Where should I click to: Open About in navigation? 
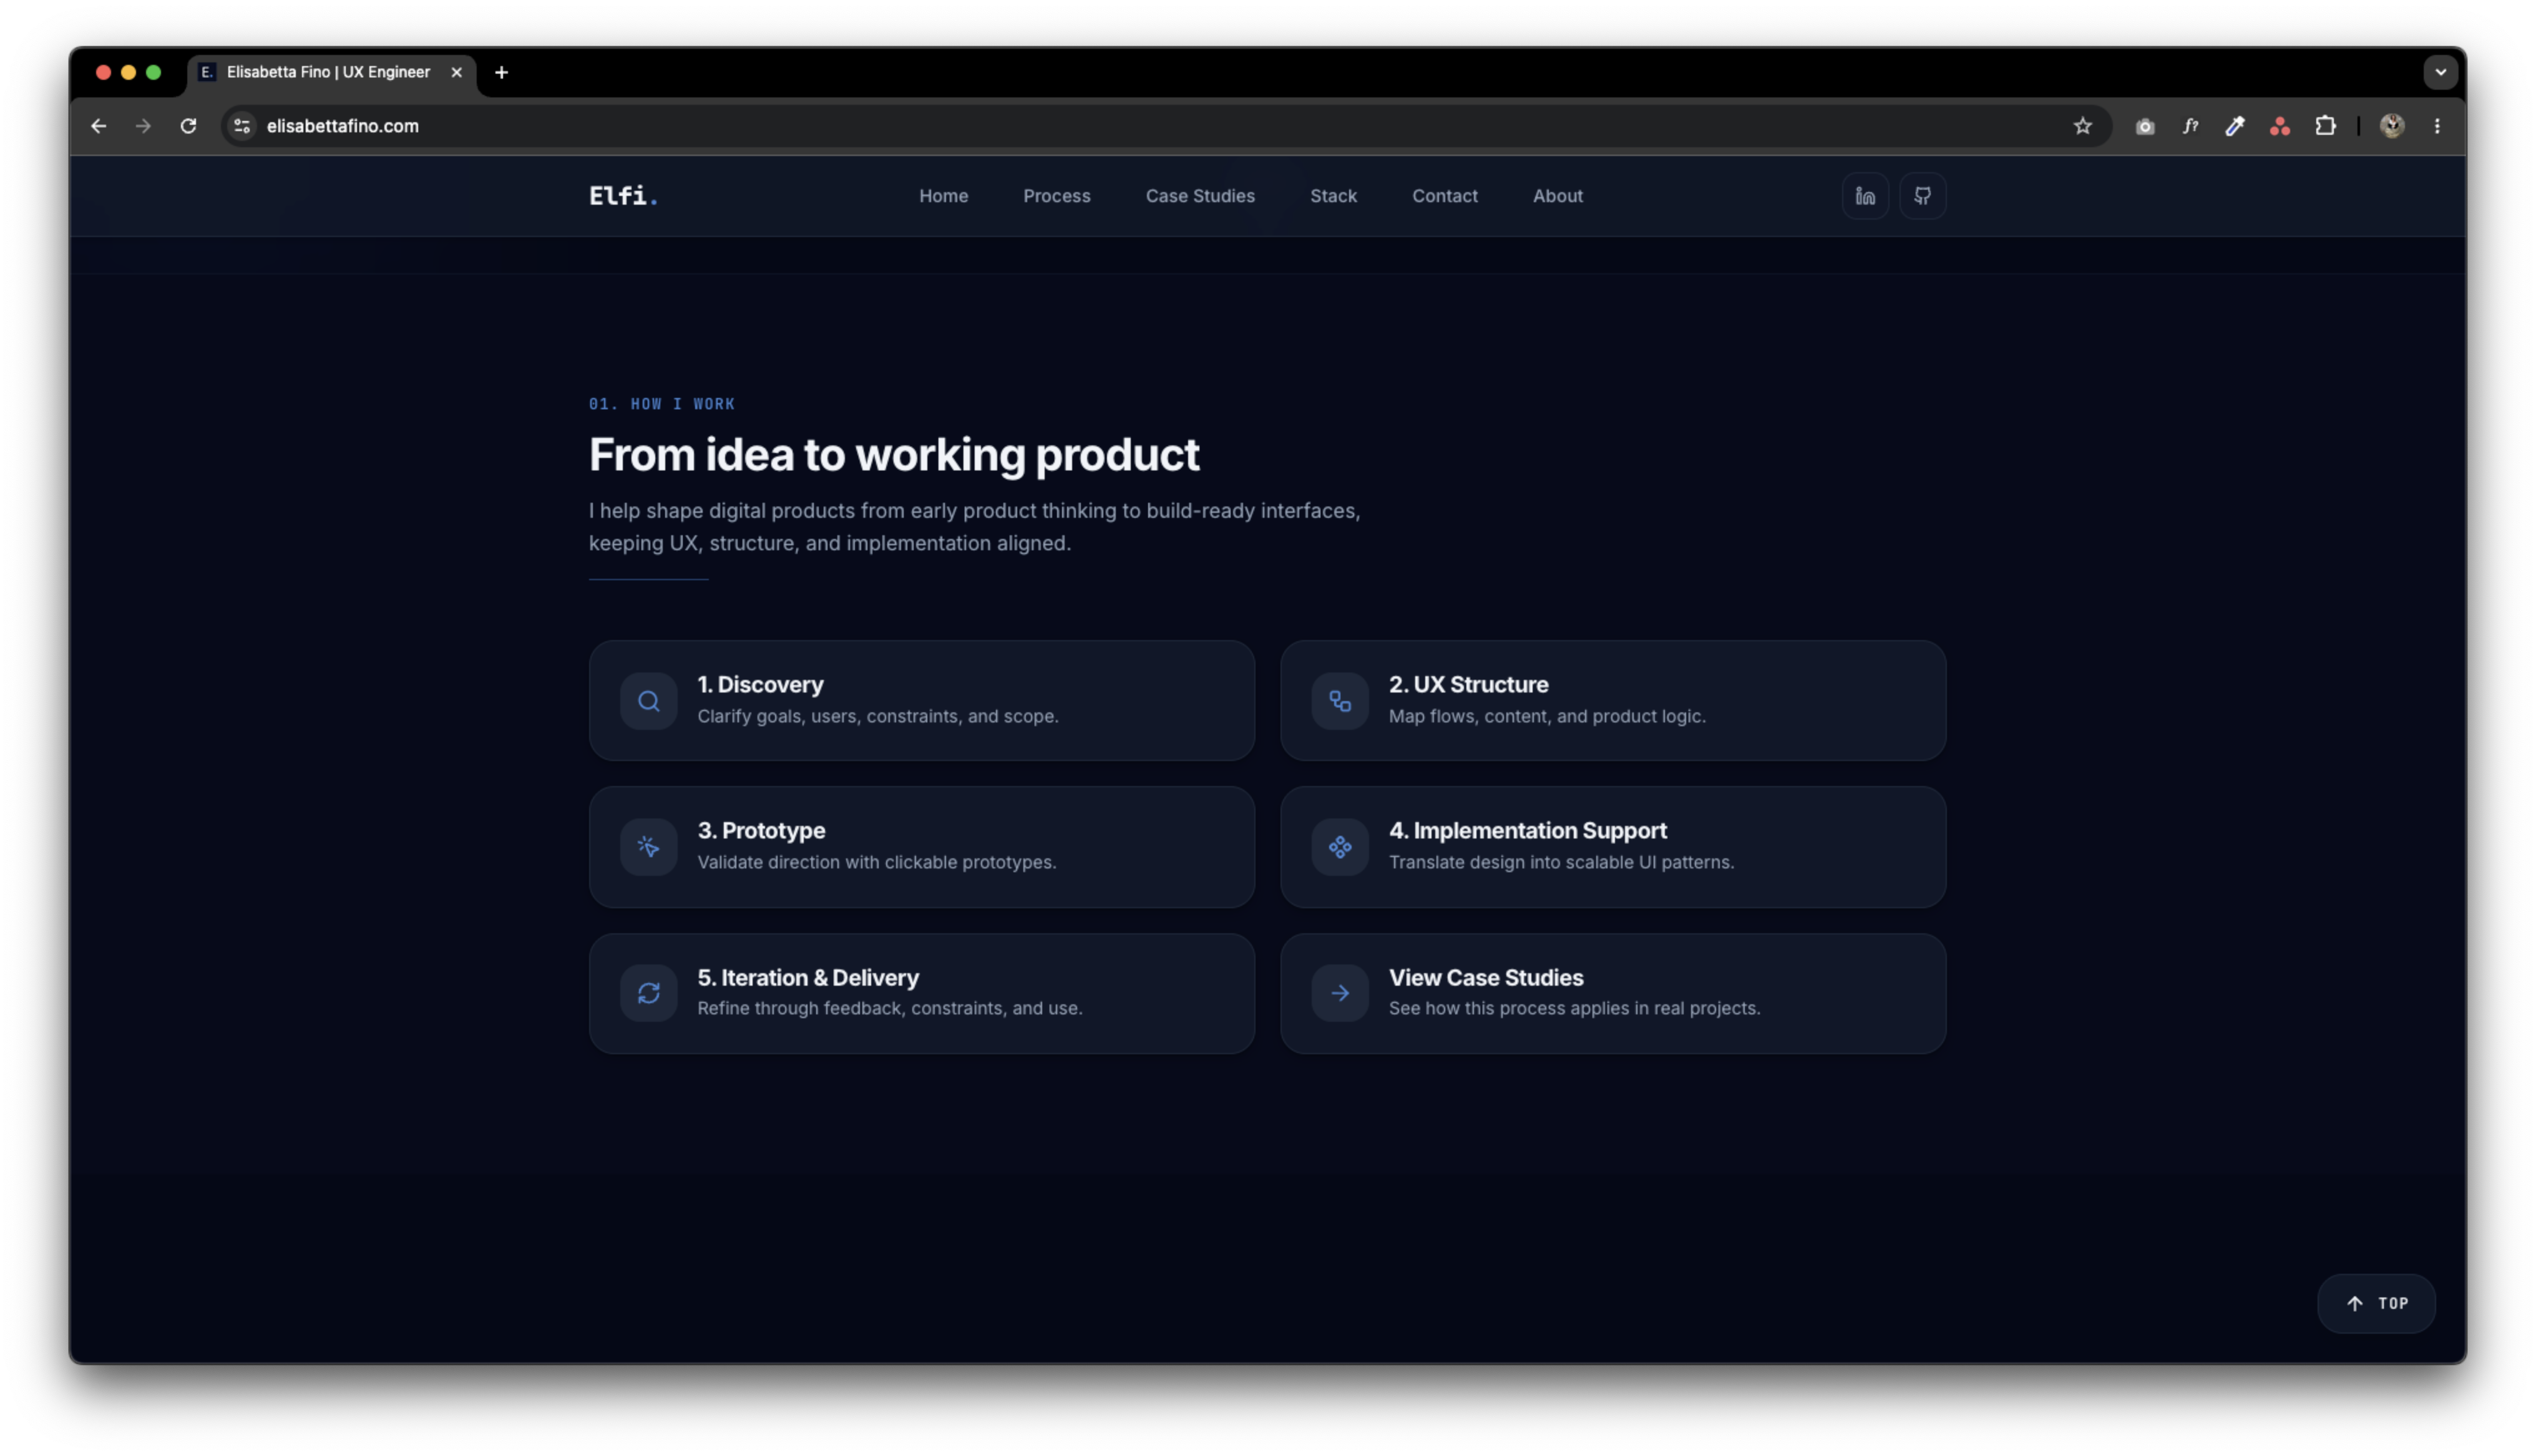tap(1557, 196)
